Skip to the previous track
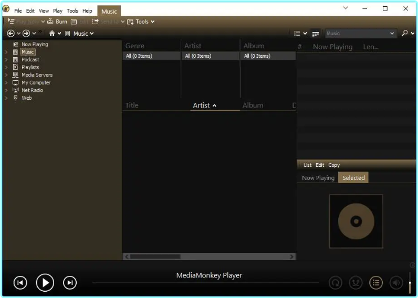This screenshot has height=298, width=418. tap(20, 283)
